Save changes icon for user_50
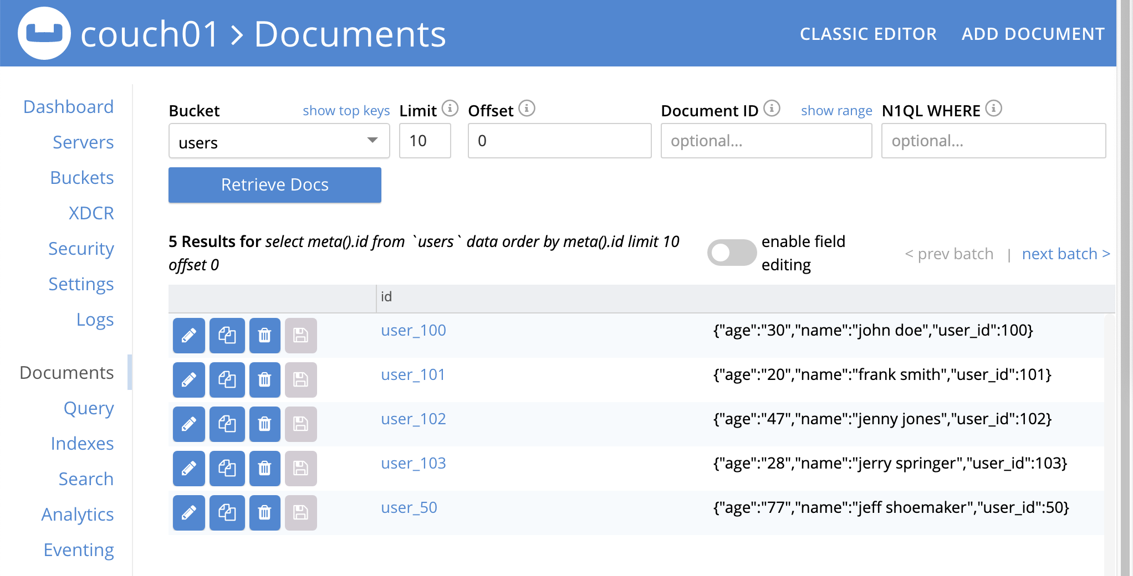 point(301,513)
